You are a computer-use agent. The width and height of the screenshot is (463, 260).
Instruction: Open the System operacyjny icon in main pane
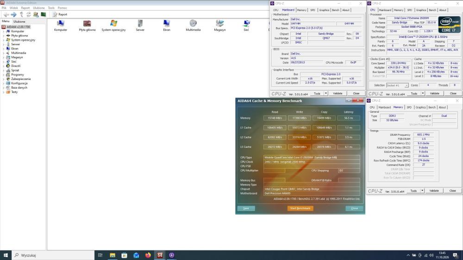point(114,25)
